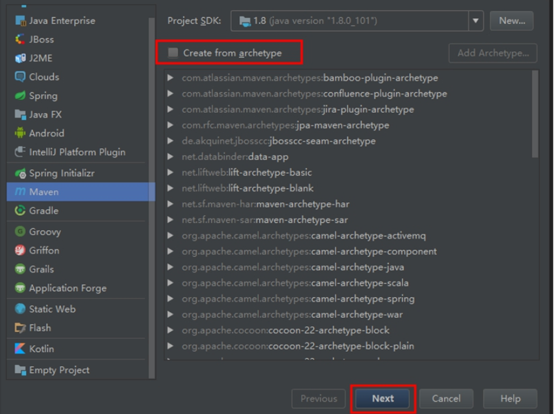Click the Groovy green icon
The height and width of the screenshot is (414, 554).
[20, 232]
